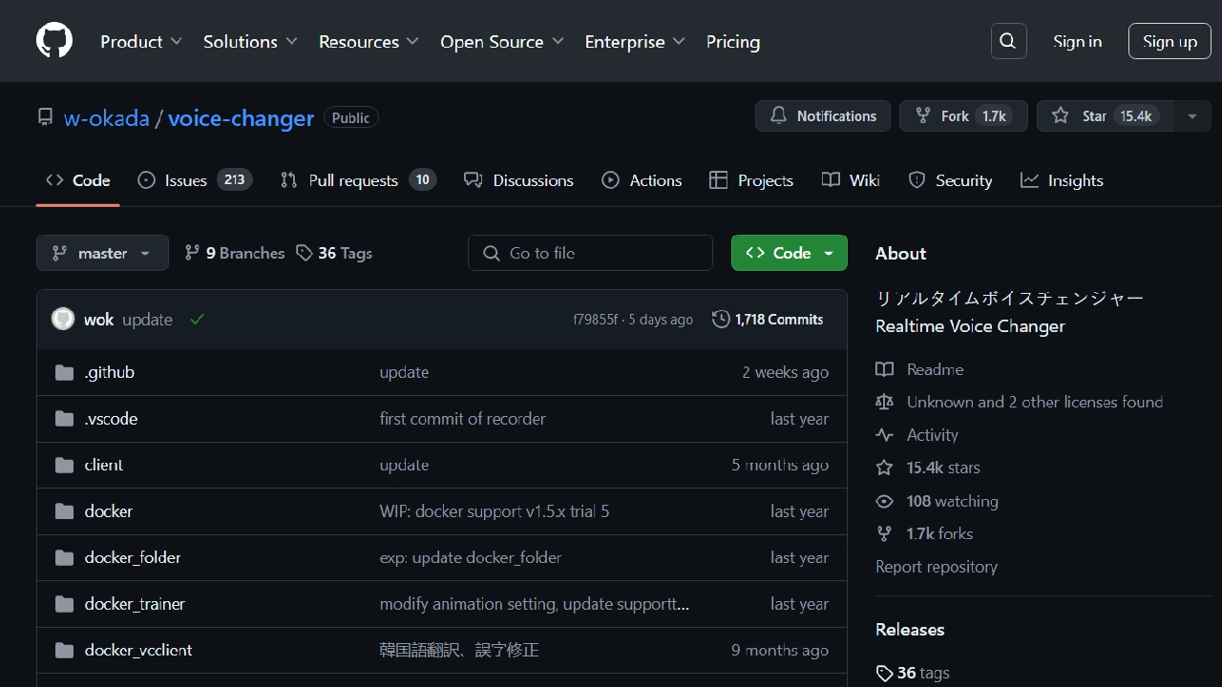Open the Activity link in About
The image size is (1222, 687).
(x=932, y=435)
